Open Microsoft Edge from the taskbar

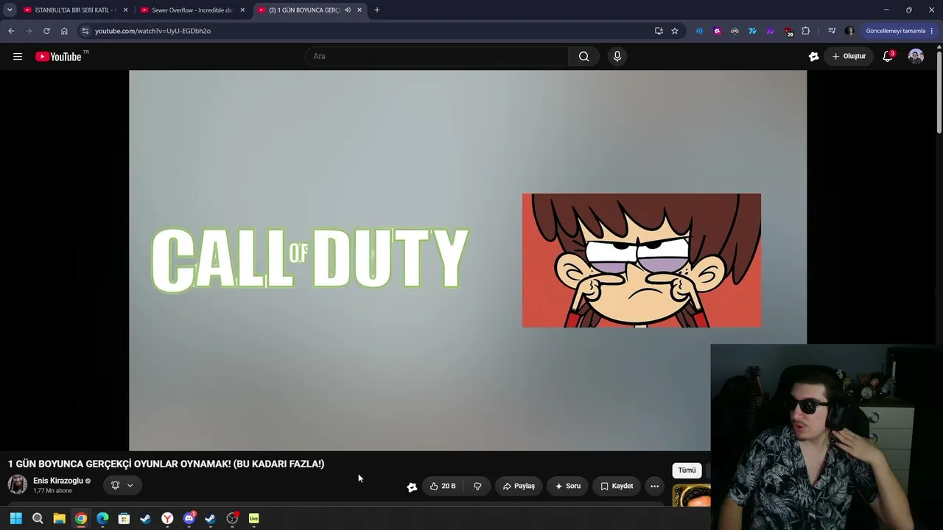pyautogui.click(x=102, y=518)
